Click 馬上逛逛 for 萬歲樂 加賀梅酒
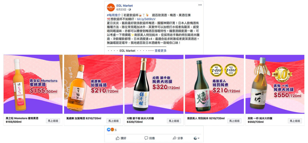This screenshot has height=143, width=308. (113, 121)
